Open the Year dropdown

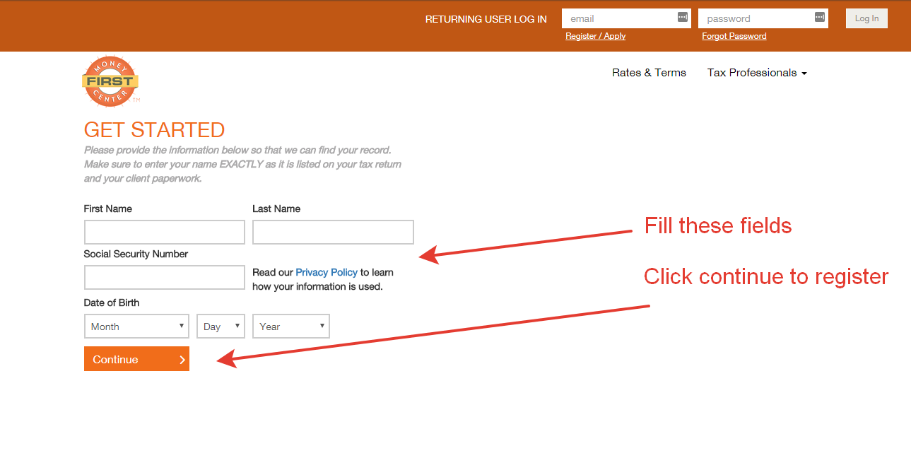tap(291, 327)
